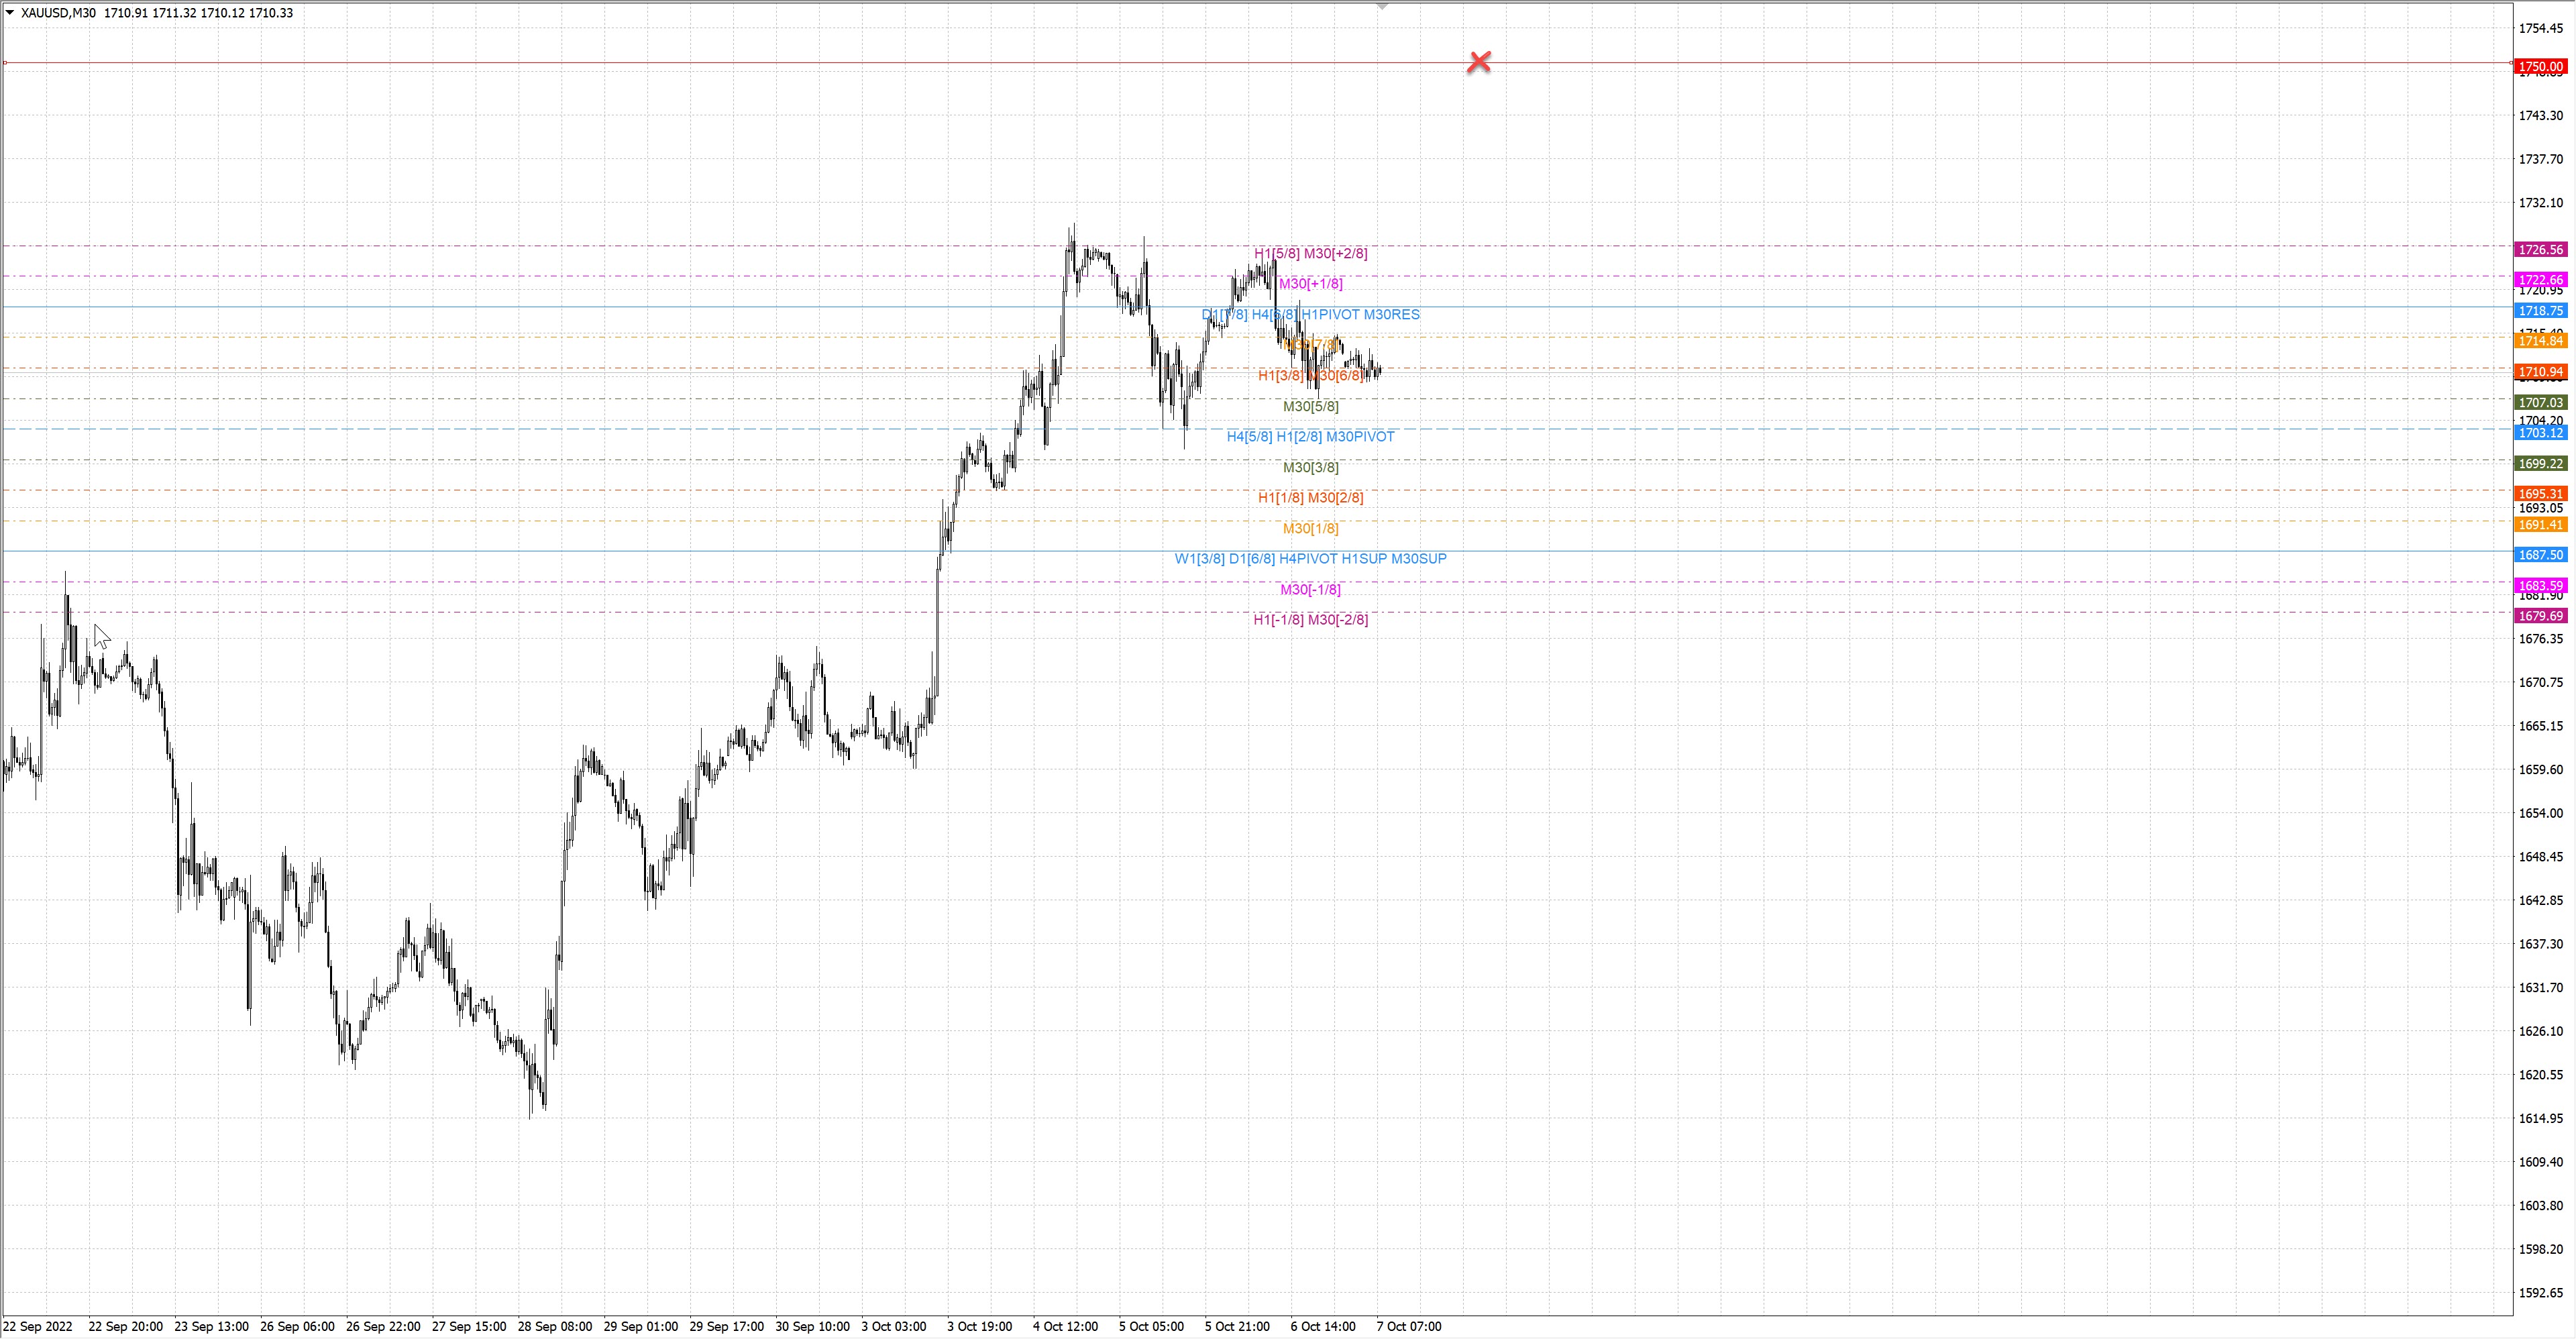The width and height of the screenshot is (2576, 1339).
Task: Click "W1[3/8] D1[6/8] H4PIVOT H1SUP M30SUP" label
Action: click(x=1310, y=559)
